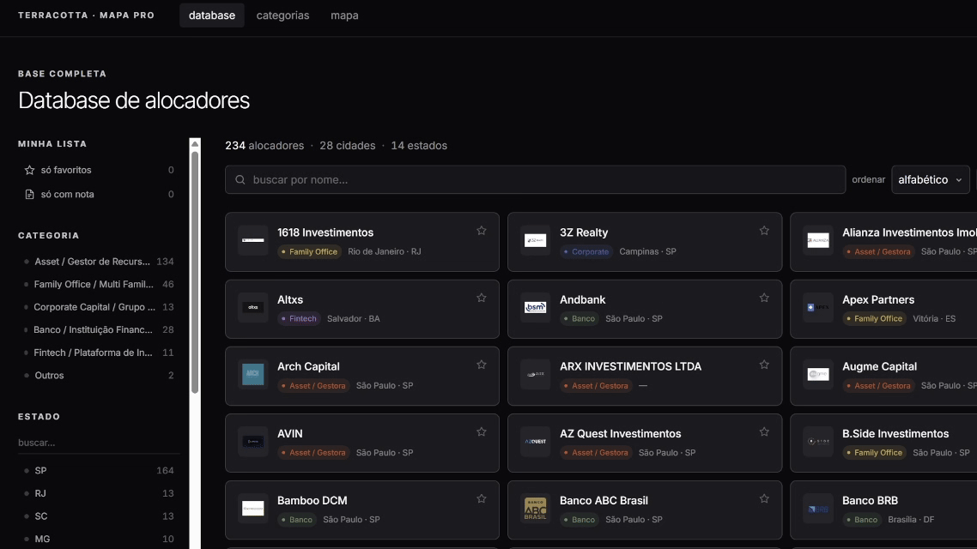The image size is (977, 549).
Task: Click the Asset / Gestora tag on AVIN
Action: click(313, 453)
